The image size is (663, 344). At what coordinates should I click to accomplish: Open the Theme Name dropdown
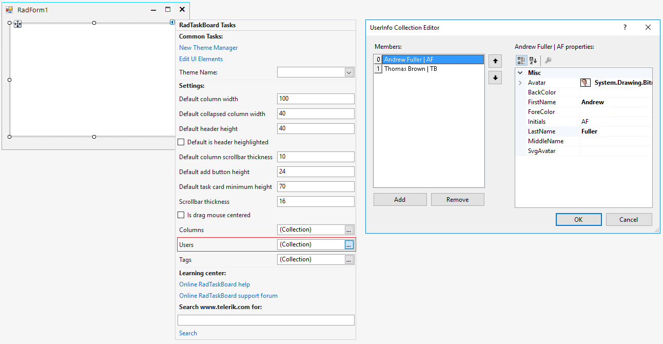(349, 72)
